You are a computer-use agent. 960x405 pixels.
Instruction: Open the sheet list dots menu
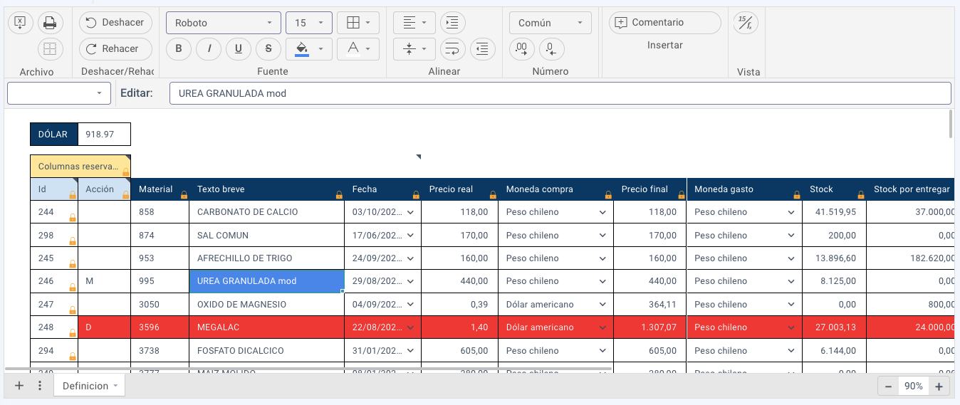[40, 386]
